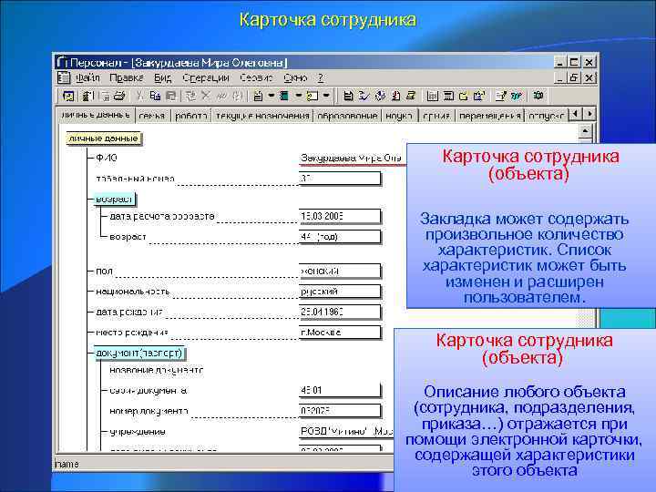Click the серия документа input field
Screen dimensions: 656x492
coord(340,390)
